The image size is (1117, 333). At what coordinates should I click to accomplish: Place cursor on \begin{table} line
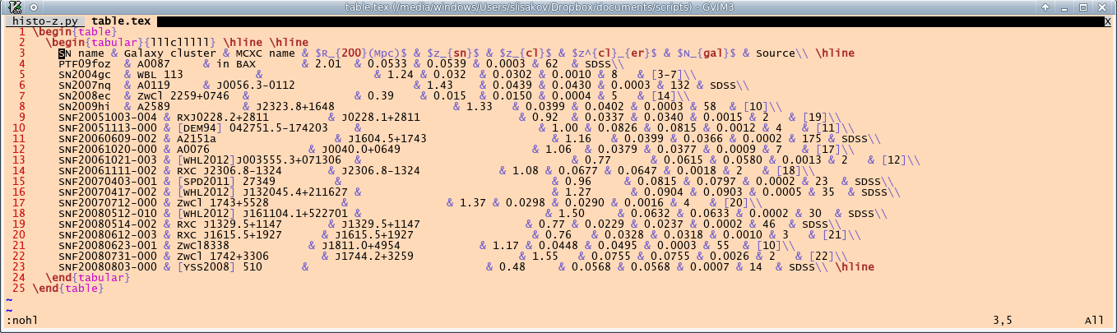coord(69,31)
